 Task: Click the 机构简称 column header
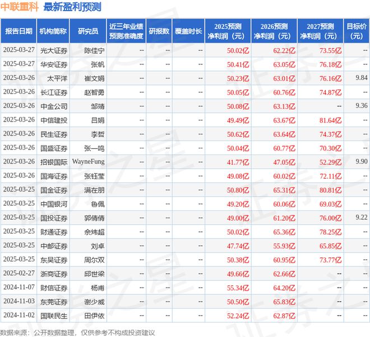(53, 31)
